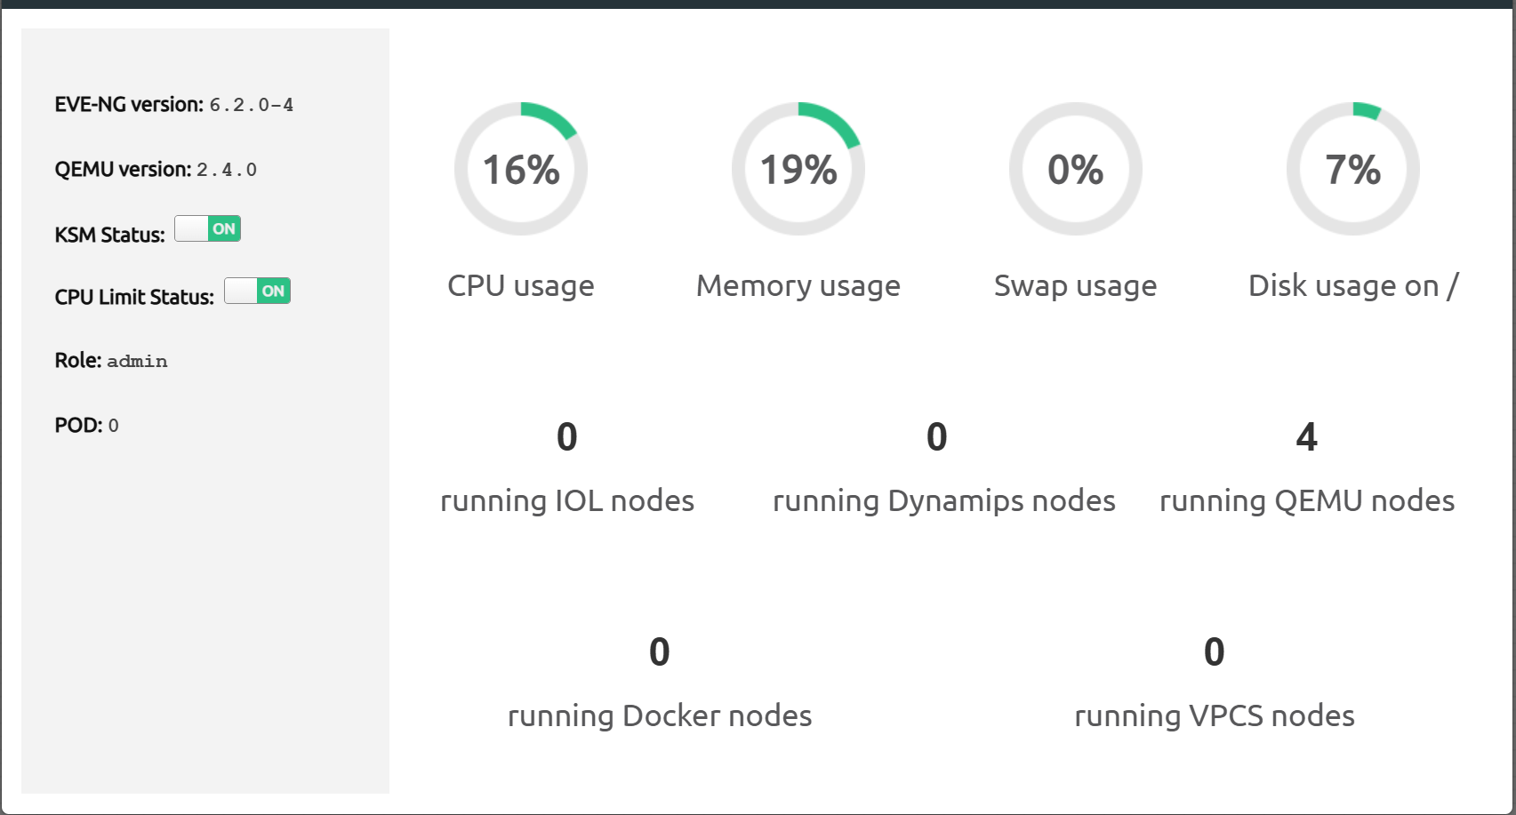This screenshot has width=1516, height=815.
Task: Select the 7% Disk usage gauge
Action: [x=1353, y=169]
